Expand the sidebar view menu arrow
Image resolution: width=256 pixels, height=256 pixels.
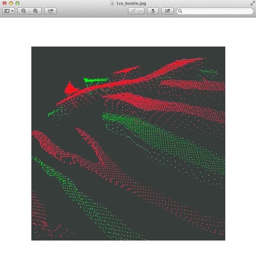[x=12, y=11]
